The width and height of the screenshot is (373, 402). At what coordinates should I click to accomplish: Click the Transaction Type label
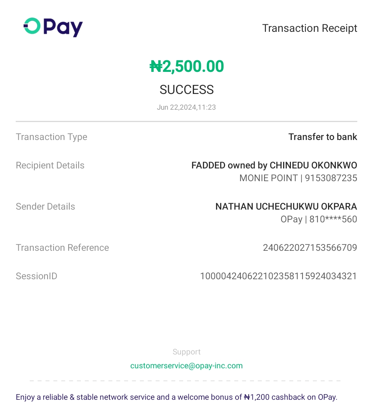tap(51, 137)
